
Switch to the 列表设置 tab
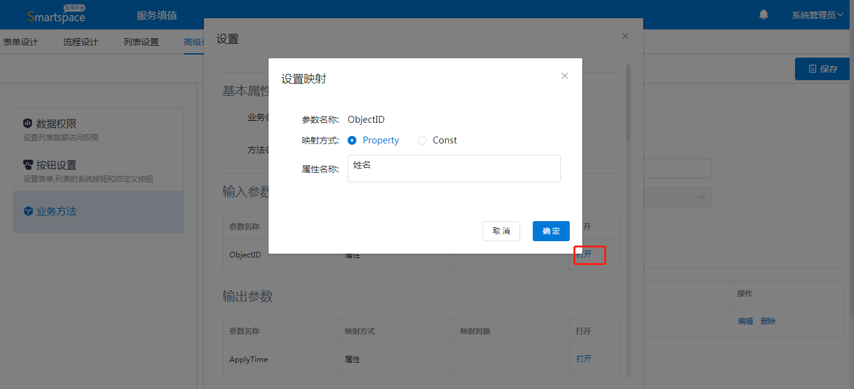coord(141,42)
